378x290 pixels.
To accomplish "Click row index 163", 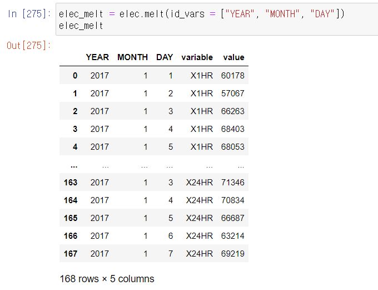I will 71,183.
